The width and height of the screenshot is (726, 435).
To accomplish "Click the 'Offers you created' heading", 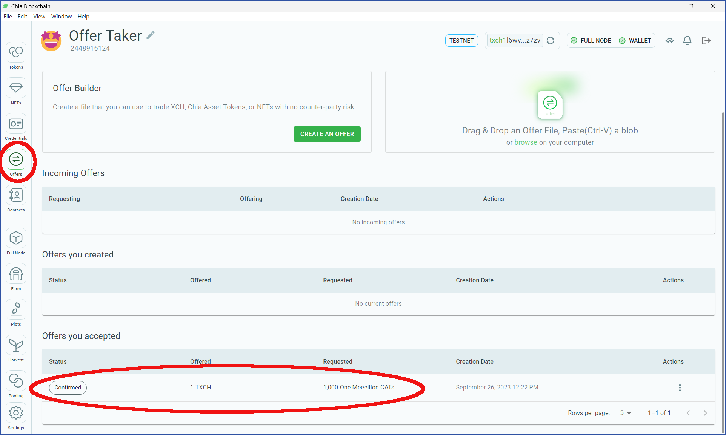I will pyautogui.click(x=78, y=254).
